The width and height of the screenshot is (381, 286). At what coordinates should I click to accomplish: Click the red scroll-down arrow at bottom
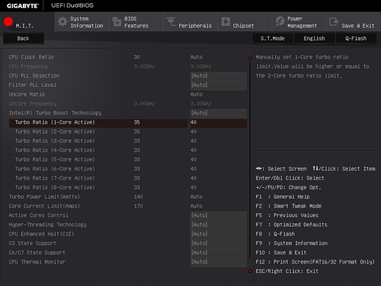(x=250, y=271)
